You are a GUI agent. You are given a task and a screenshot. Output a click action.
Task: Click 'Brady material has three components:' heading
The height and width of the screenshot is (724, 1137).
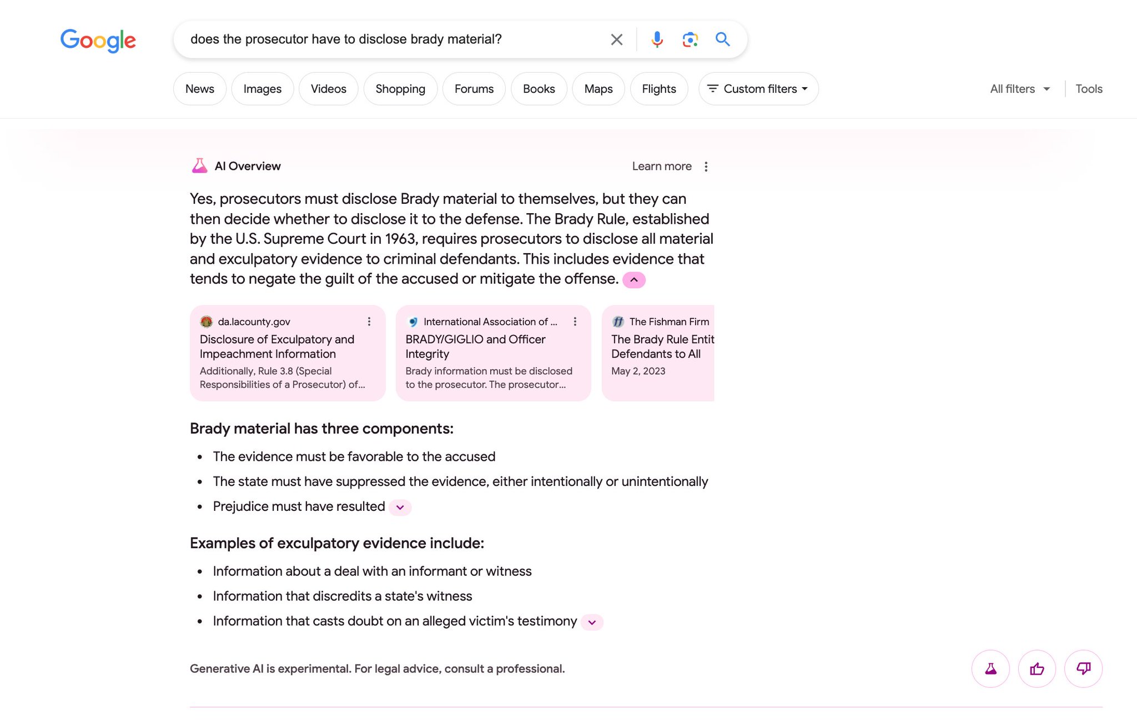coord(321,429)
